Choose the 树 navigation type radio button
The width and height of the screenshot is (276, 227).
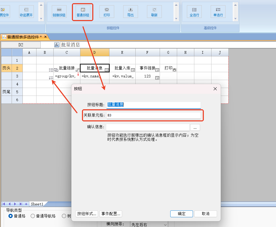pyautogui.click(x=64, y=216)
